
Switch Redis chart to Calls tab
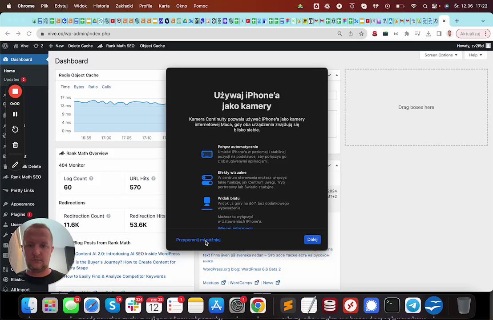click(x=106, y=87)
